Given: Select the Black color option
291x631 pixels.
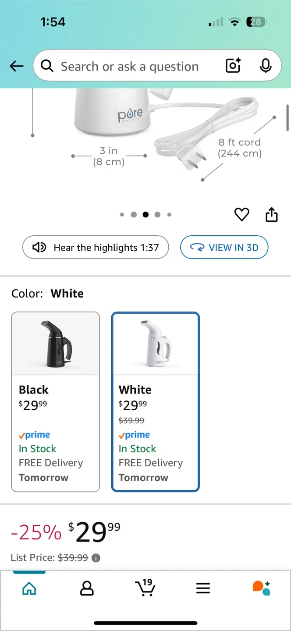Looking at the screenshot, I should (x=56, y=401).
